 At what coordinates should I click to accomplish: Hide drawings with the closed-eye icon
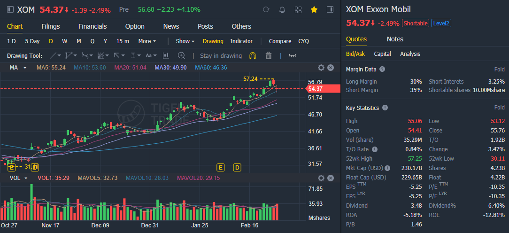point(293,55)
